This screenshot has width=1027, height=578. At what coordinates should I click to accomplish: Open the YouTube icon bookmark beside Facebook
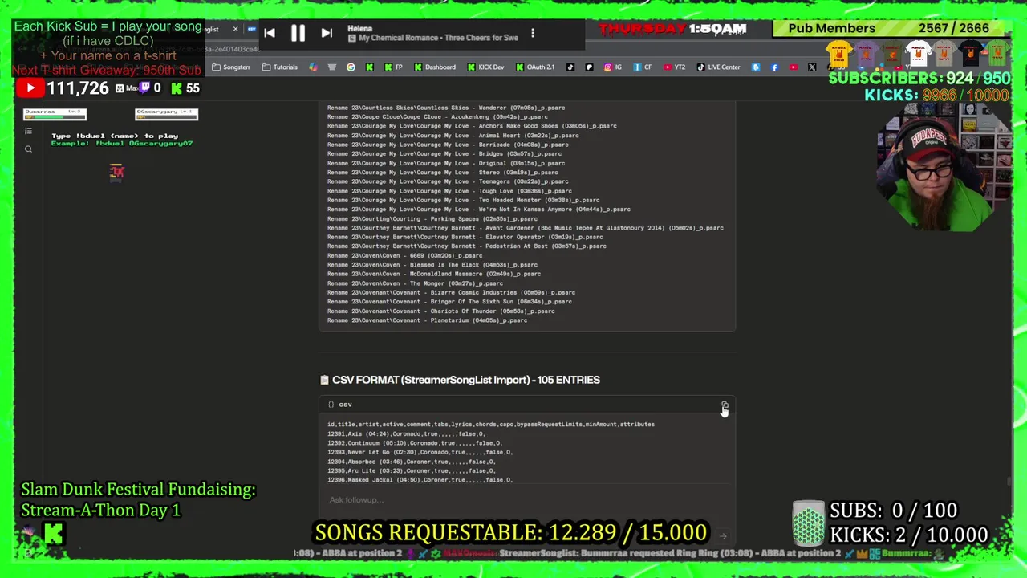794,67
